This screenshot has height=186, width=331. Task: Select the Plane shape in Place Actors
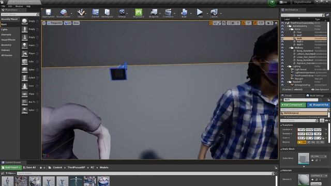25,94
